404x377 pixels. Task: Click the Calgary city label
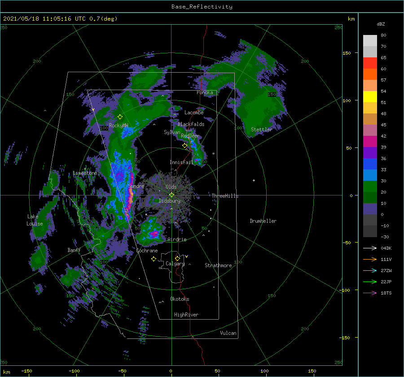[175, 264]
